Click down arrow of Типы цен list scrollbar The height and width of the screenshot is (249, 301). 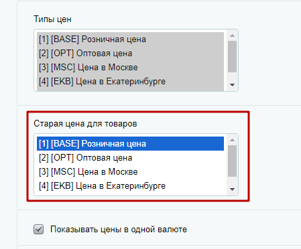point(232,85)
